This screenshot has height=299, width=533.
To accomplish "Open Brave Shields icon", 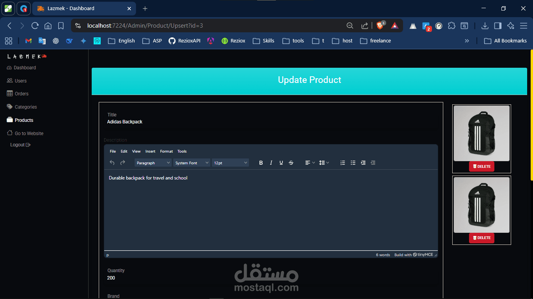I will [380, 26].
